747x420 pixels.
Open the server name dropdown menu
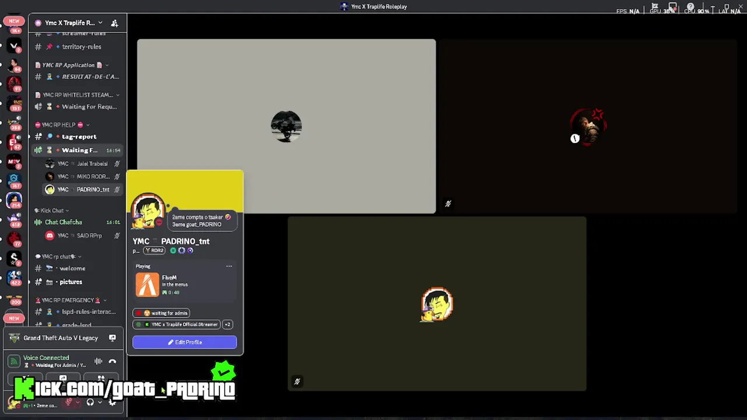click(x=100, y=23)
